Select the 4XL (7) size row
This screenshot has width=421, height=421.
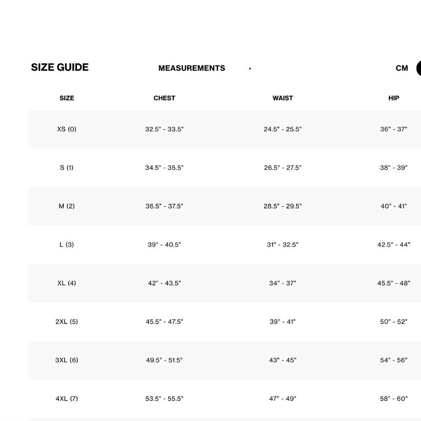tap(225, 399)
